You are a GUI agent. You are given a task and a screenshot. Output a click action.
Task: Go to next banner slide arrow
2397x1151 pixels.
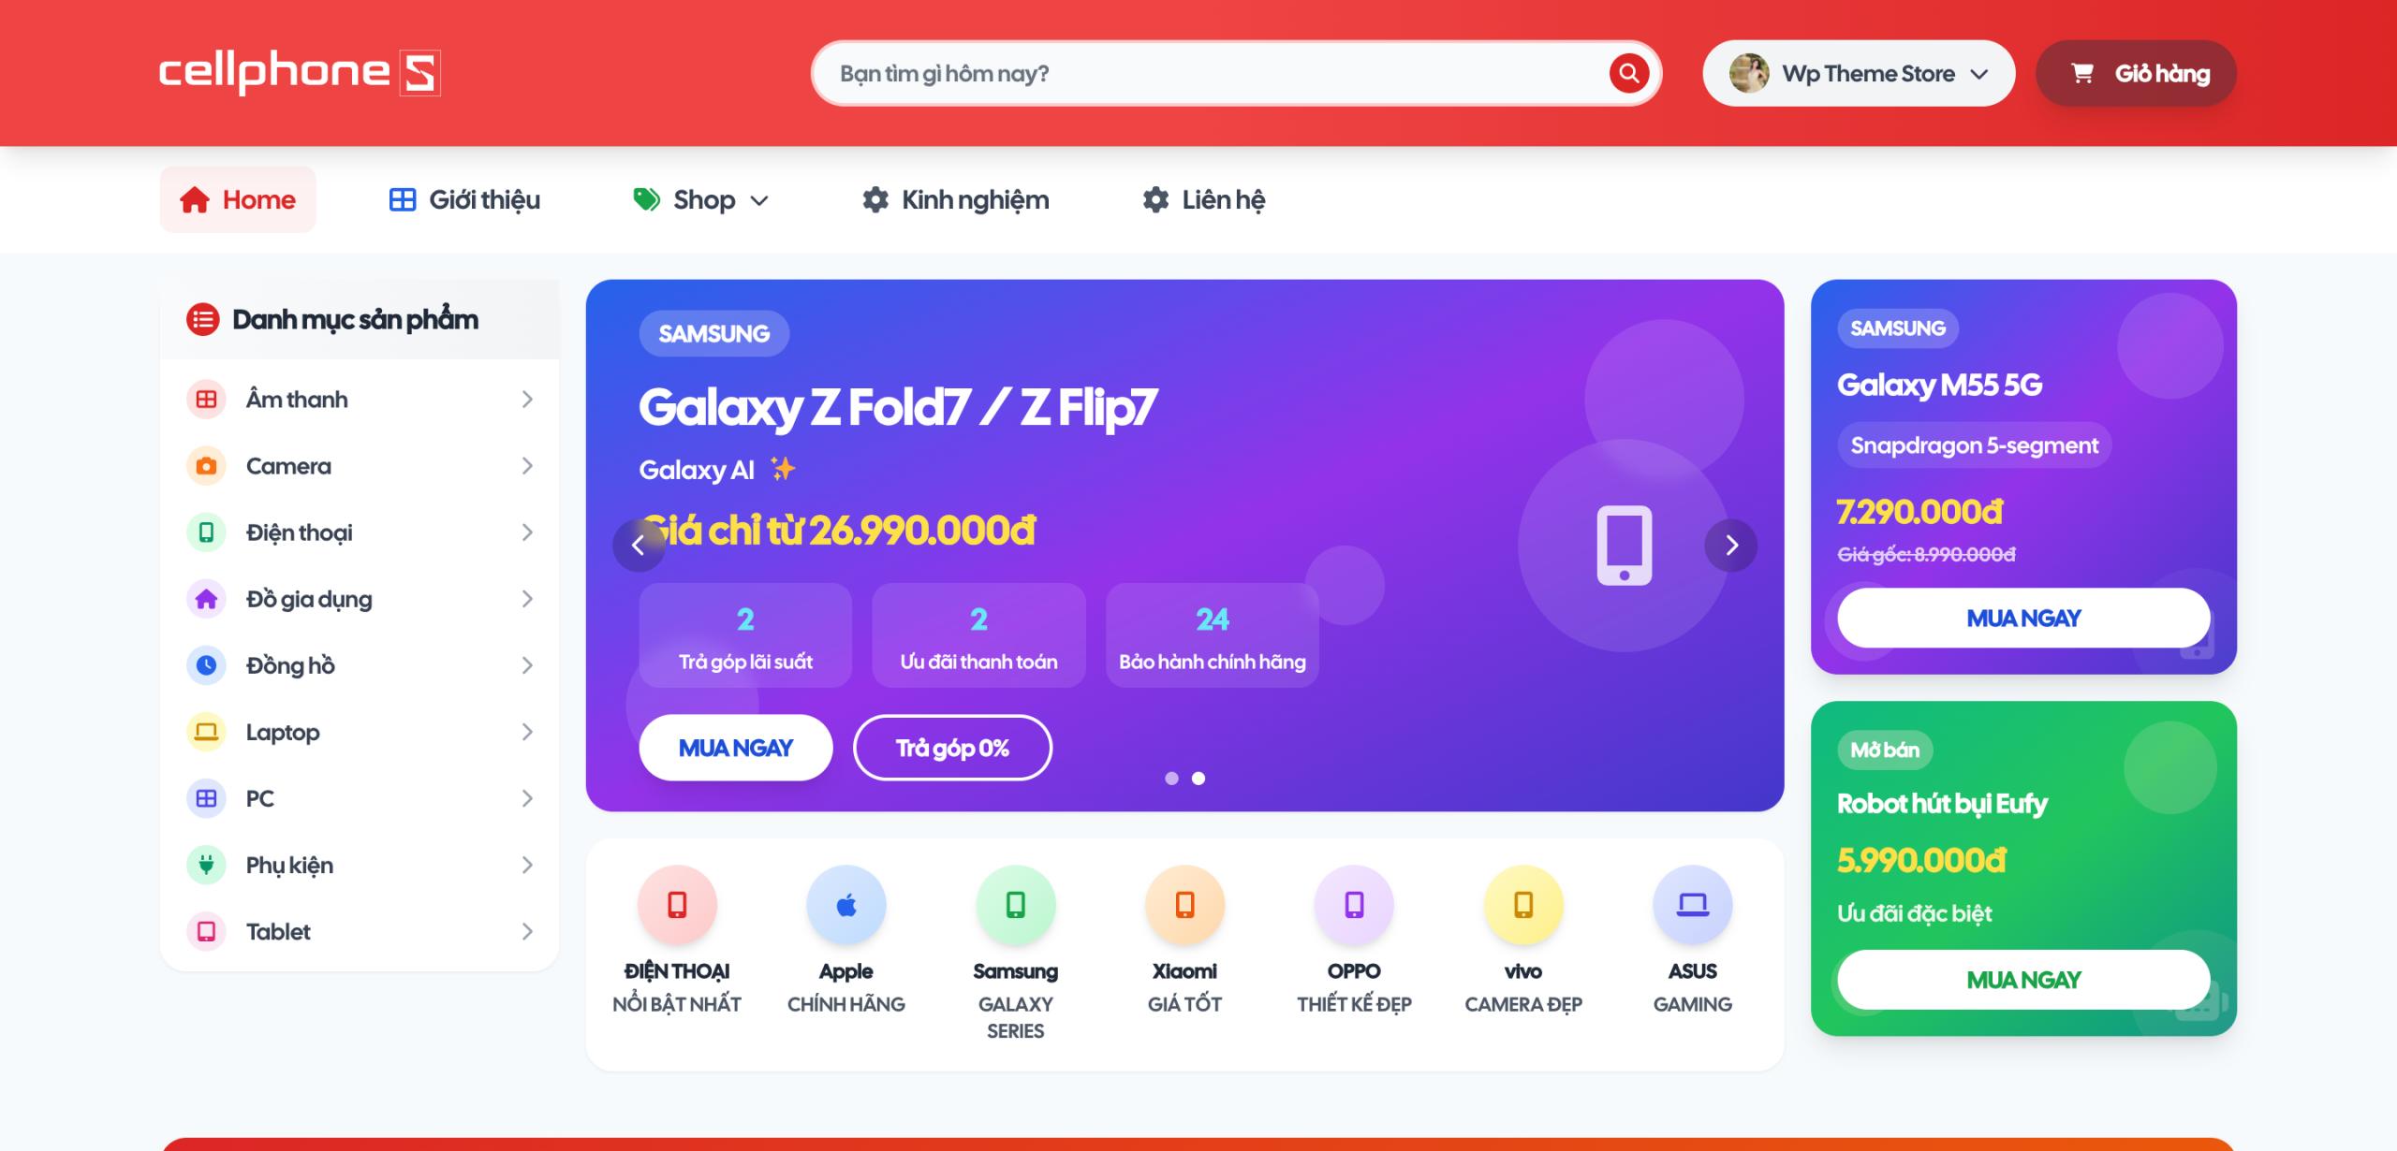click(x=1730, y=545)
